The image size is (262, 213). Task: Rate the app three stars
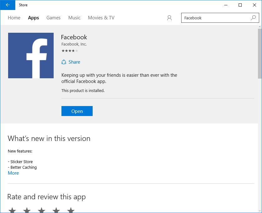(41, 210)
